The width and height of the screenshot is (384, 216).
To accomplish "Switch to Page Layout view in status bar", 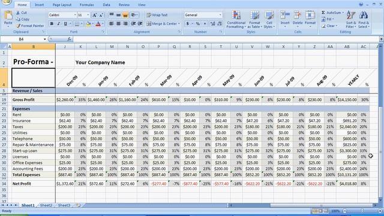I will pos(320,211).
